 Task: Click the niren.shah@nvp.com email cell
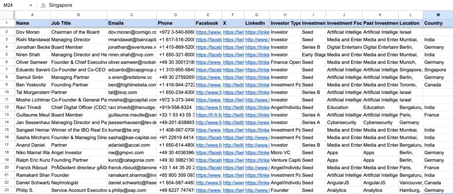point(132,55)
